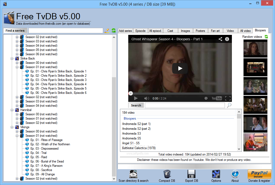The width and height of the screenshot is (275, 185).
Task: Share the Ghost Whisperer video
Action: tap(220, 39)
